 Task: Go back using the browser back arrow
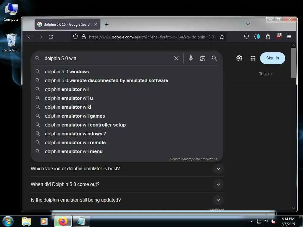29,37
